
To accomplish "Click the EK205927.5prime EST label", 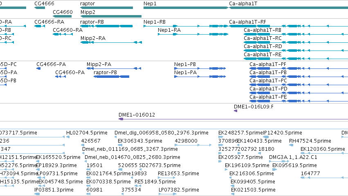I will (240, 158).
